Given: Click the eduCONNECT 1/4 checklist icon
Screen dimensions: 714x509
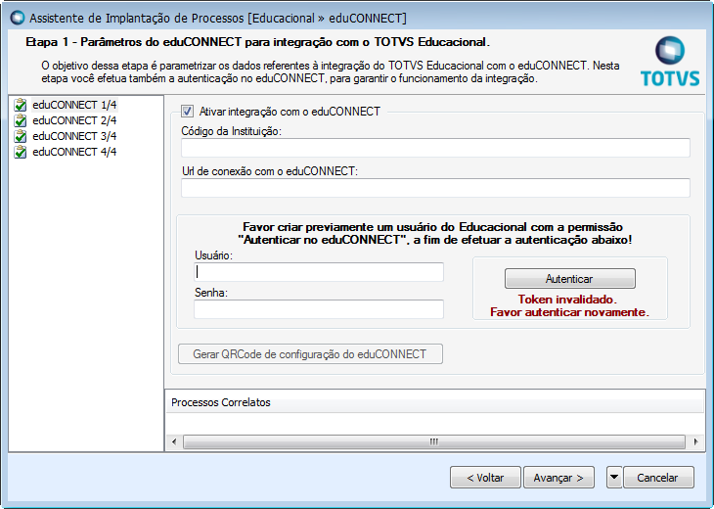Looking at the screenshot, I should coord(21,105).
